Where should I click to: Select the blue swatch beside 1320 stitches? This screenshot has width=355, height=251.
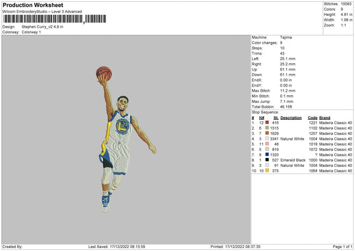[267, 155]
